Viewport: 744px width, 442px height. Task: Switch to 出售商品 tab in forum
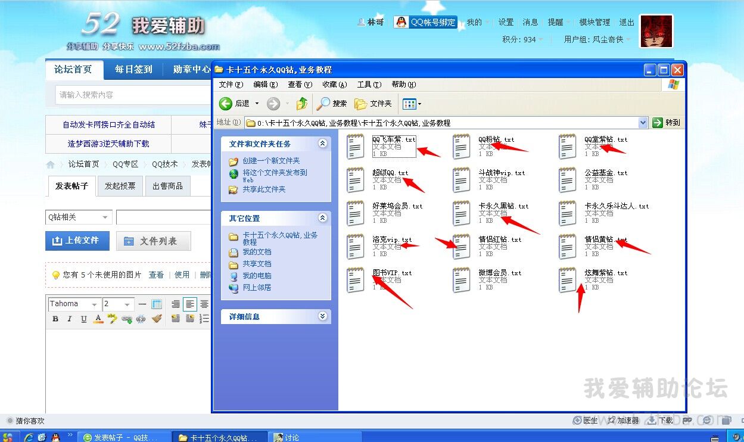tap(167, 186)
